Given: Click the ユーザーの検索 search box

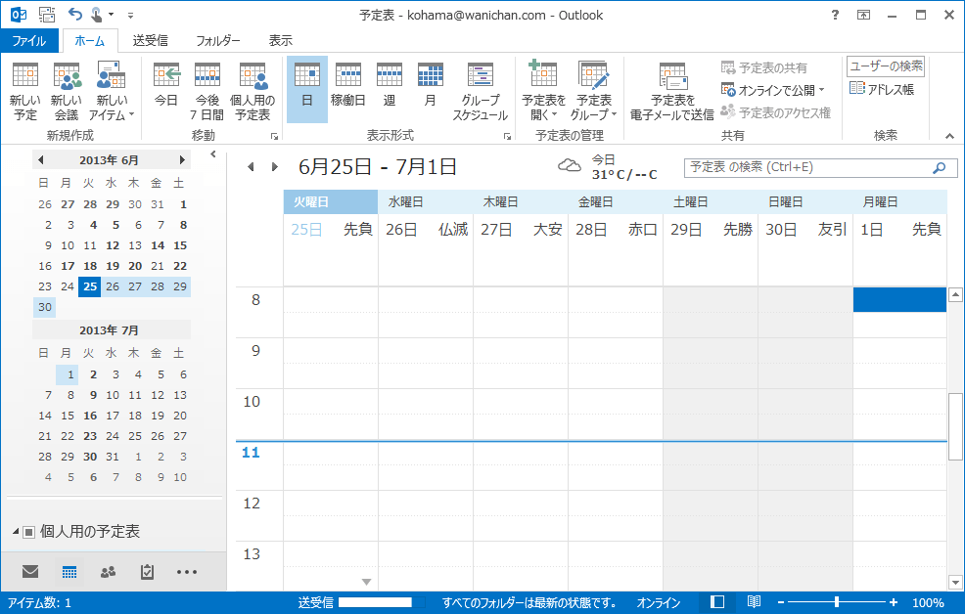Looking at the screenshot, I should click(886, 66).
